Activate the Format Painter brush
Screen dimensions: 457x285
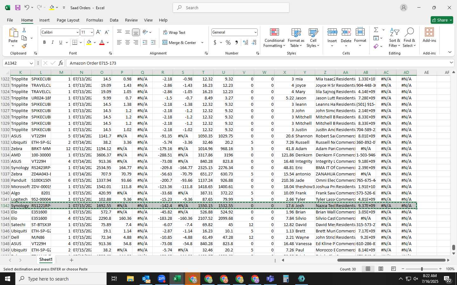click(x=24, y=46)
